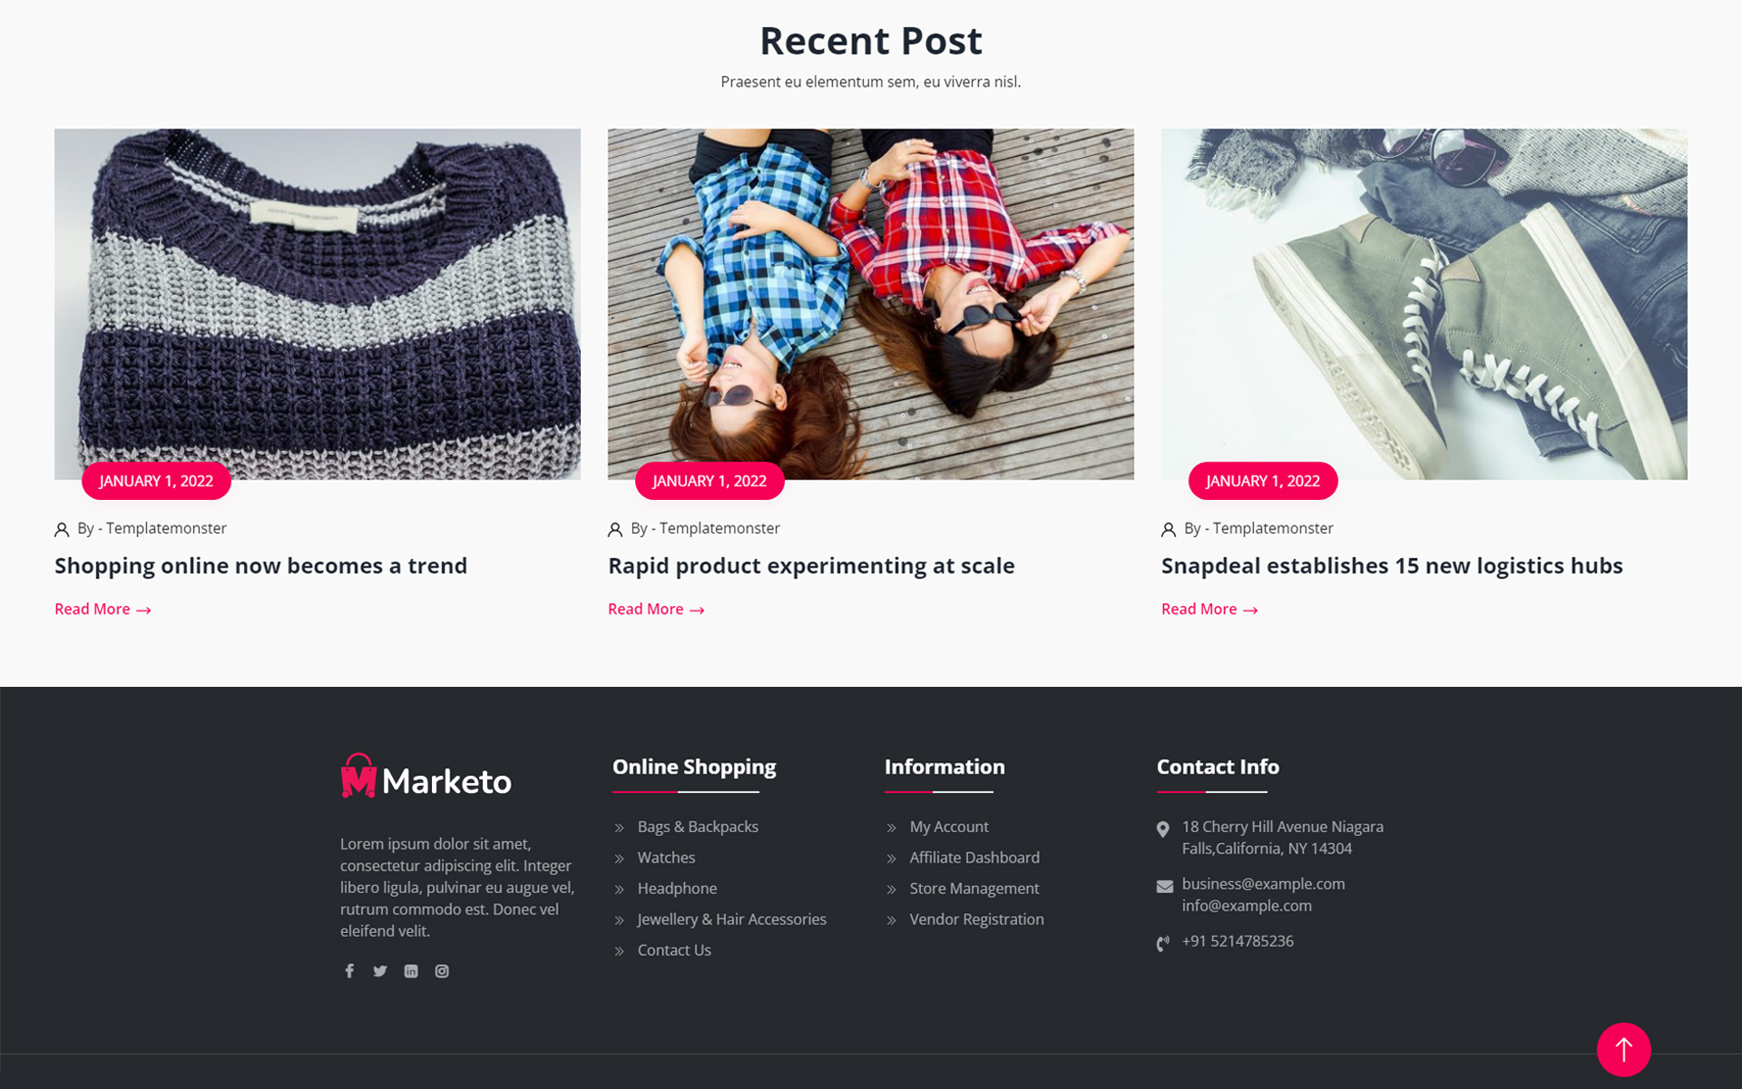Open the Facebook social icon in footer
Image resolution: width=1742 pixels, height=1089 pixels.
349,971
